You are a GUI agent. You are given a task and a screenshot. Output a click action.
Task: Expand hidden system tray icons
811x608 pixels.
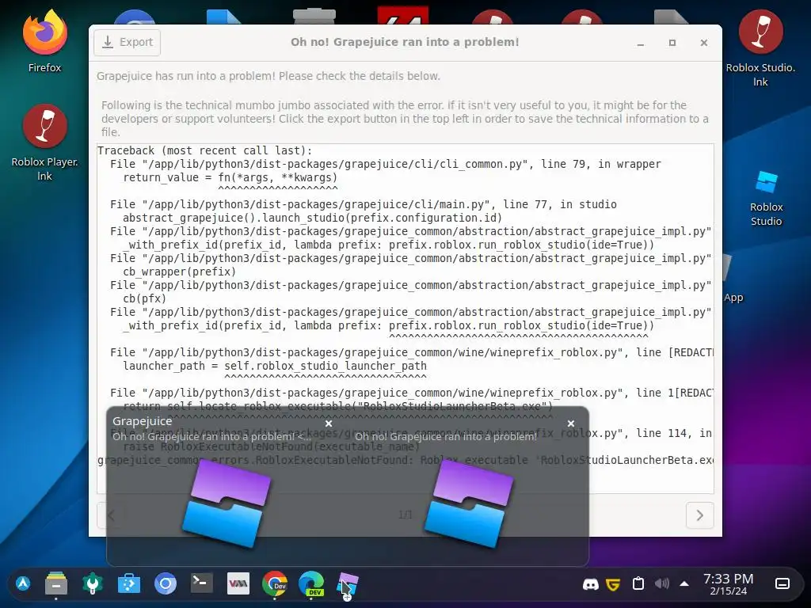684,583
